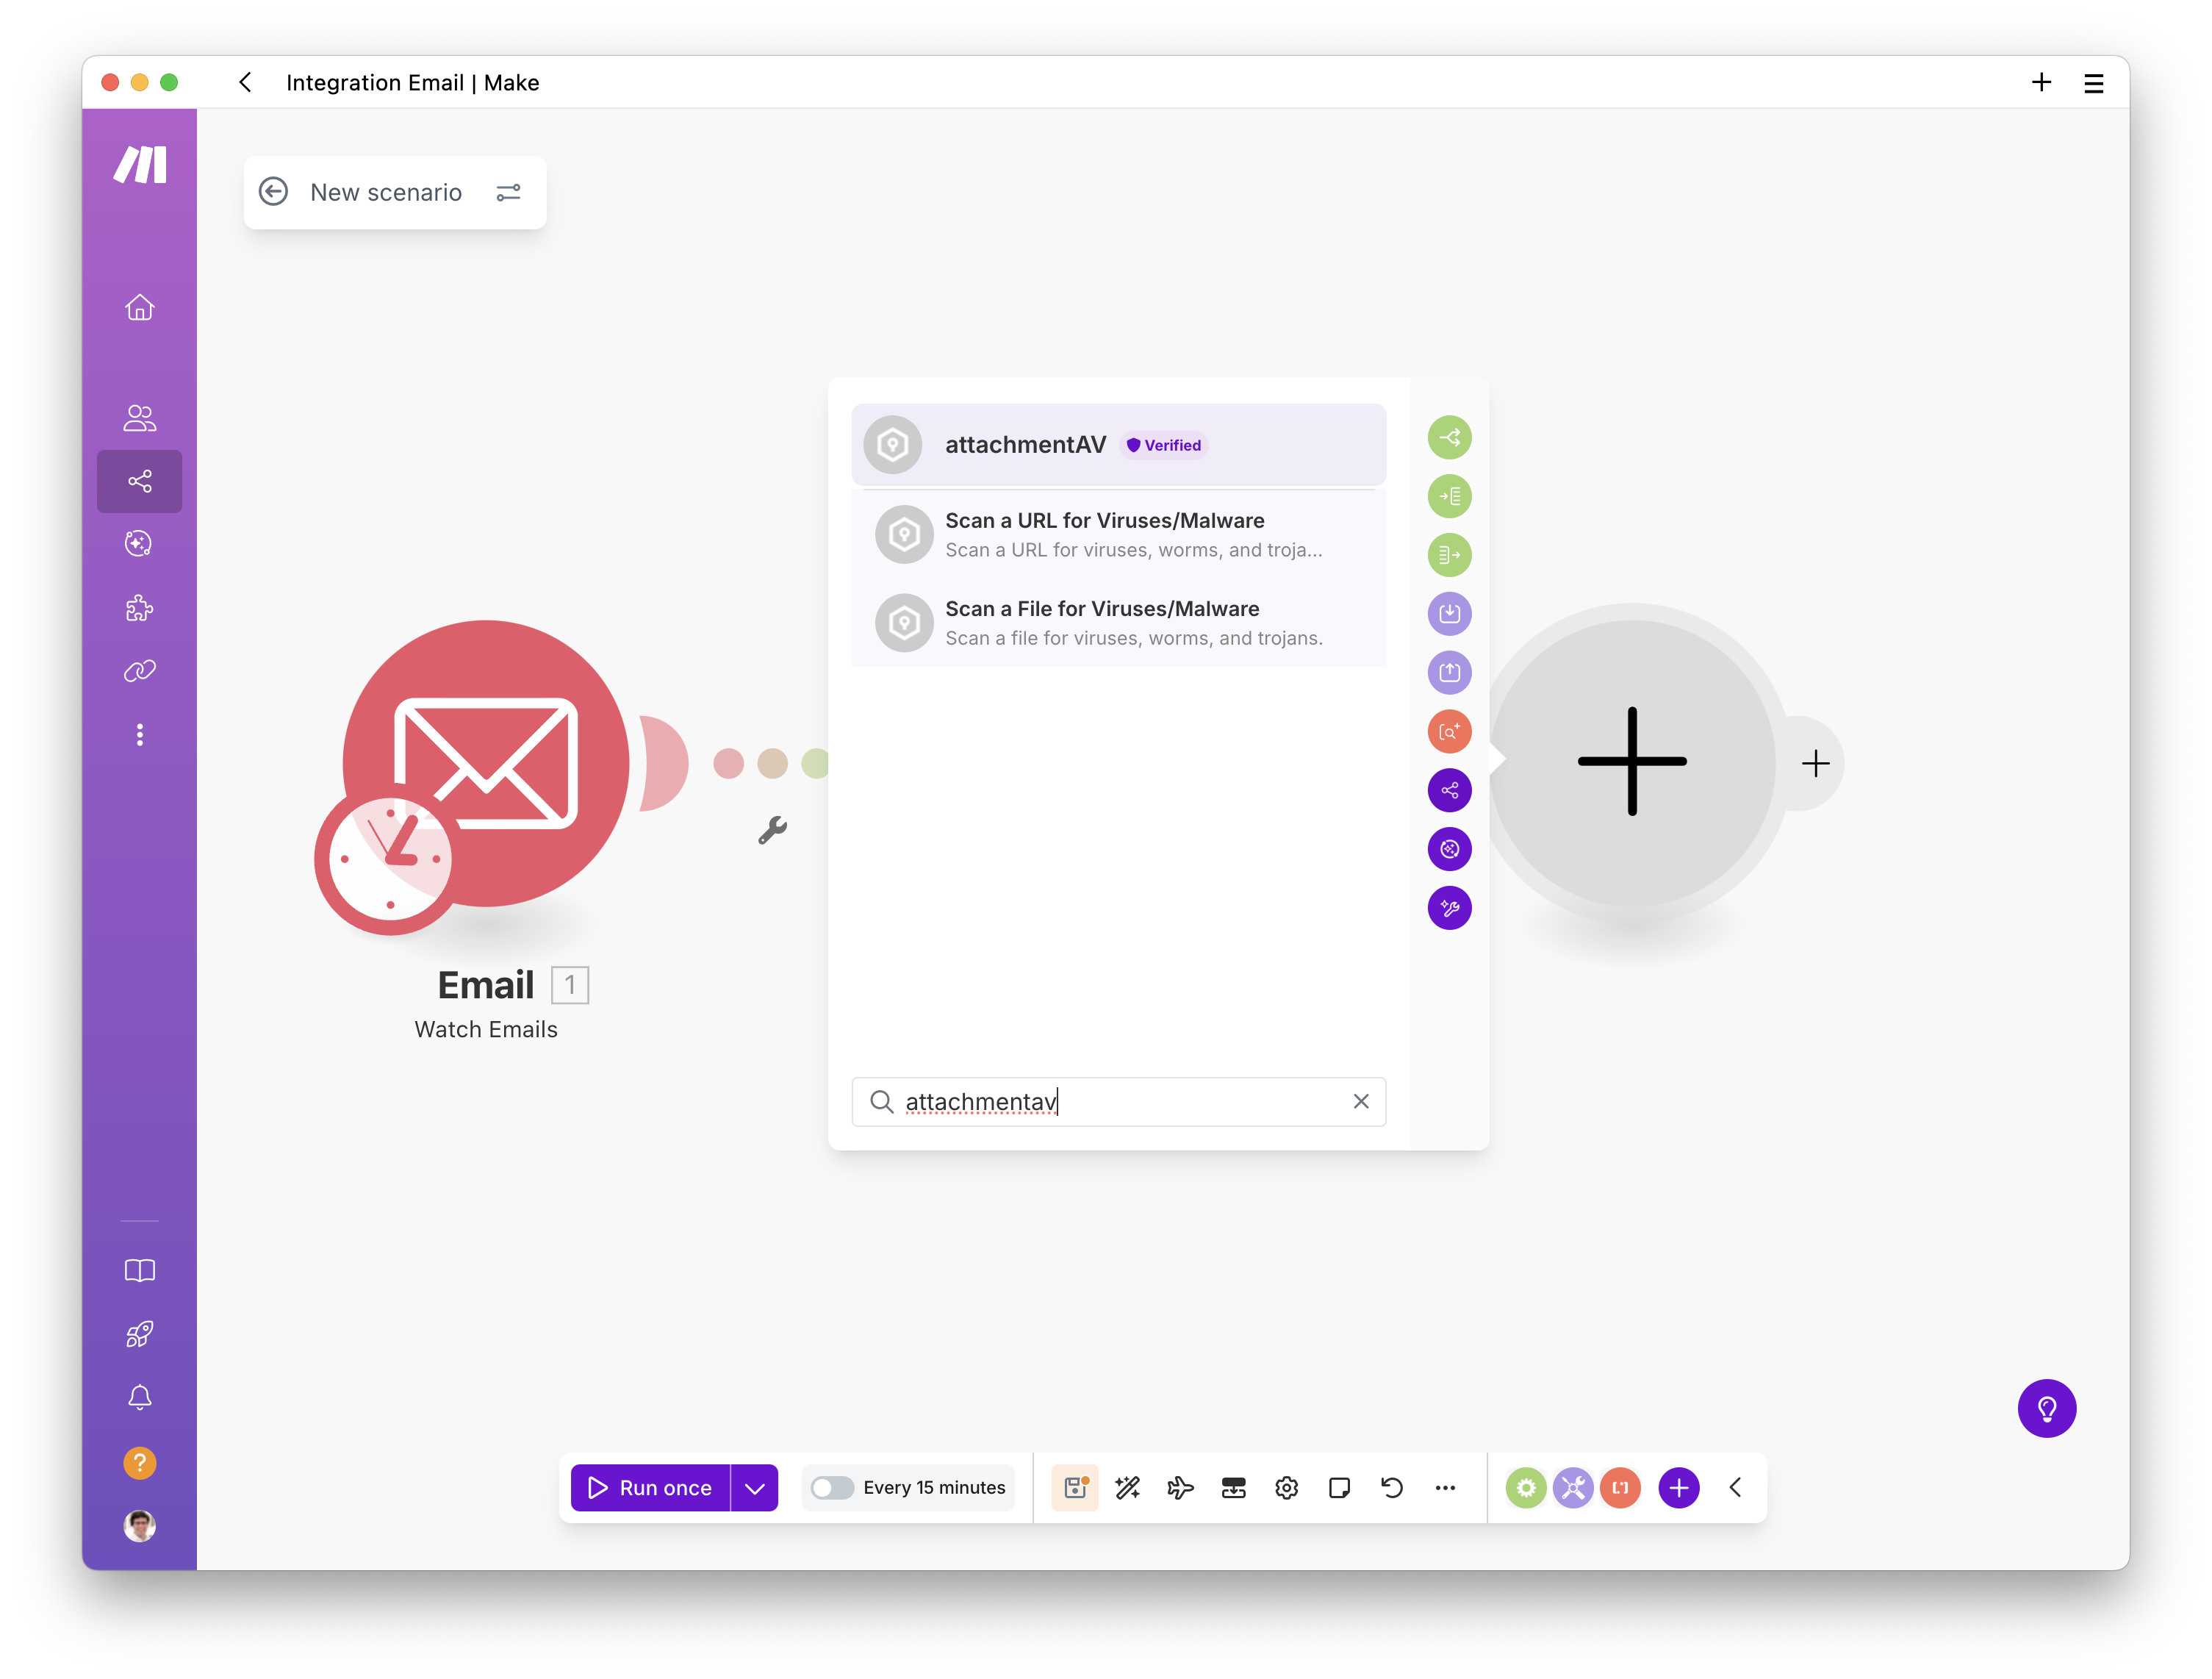Click the Run once button
This screenshot has height=1679, width=2212.
click(x=650, y=1488)
